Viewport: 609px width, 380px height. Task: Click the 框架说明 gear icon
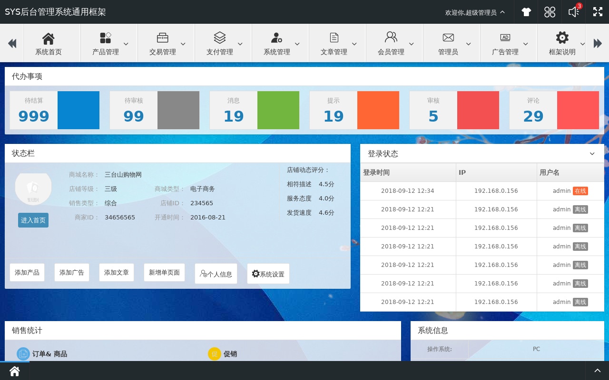(x=562, y=38)
